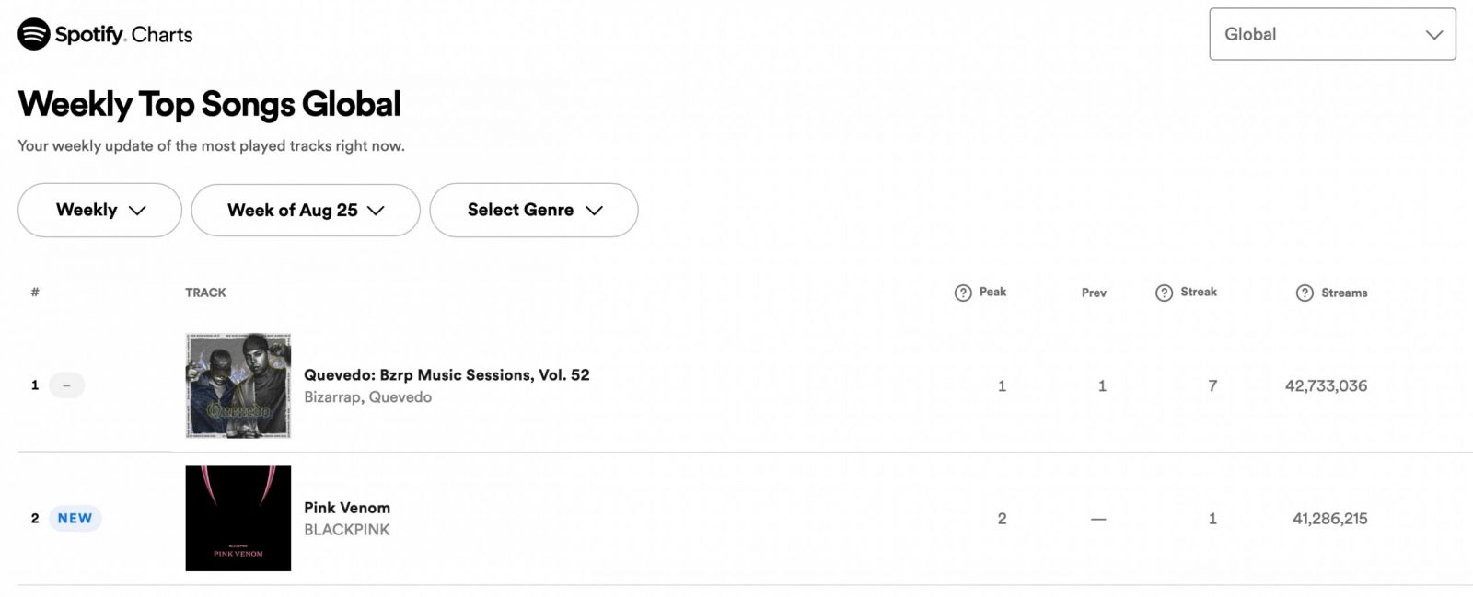Click the Streams column help icon
The width and height of the screenshot is (1473, 597).
[1305, 293]
